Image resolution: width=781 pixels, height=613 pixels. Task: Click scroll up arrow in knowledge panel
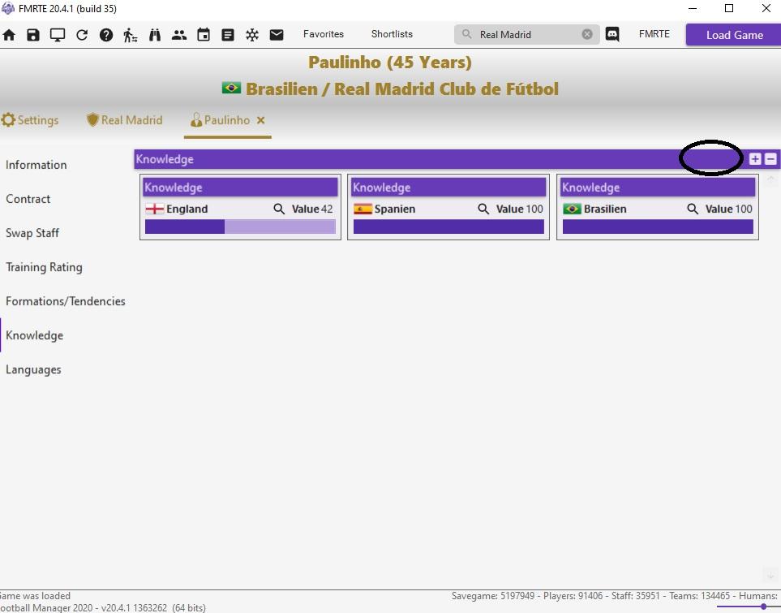point(770,179)
